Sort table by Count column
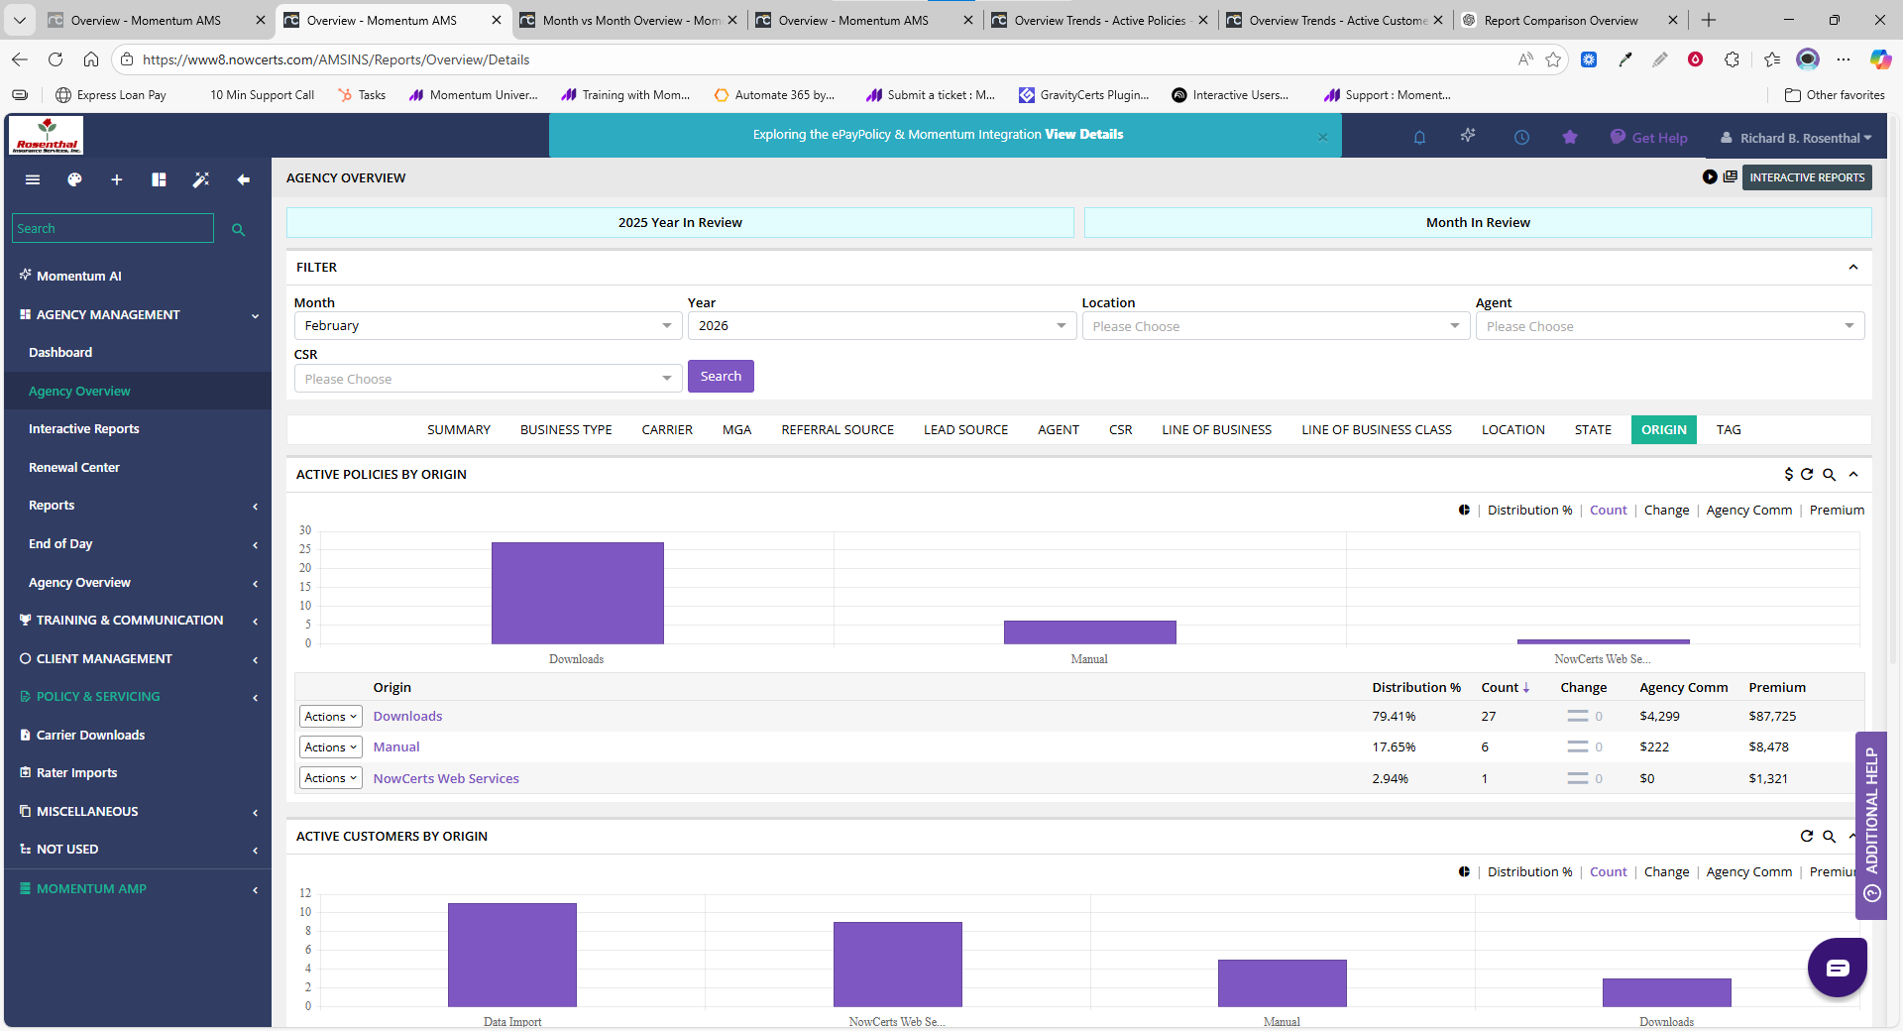This screenshot has width=1903, height=1031. coord(1505,687)
